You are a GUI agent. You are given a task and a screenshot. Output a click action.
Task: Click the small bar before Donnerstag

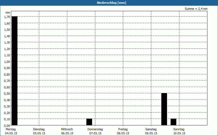[89, 122]
